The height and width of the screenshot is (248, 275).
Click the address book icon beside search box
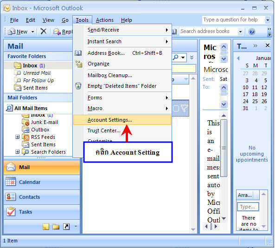[x=174, y=32]
